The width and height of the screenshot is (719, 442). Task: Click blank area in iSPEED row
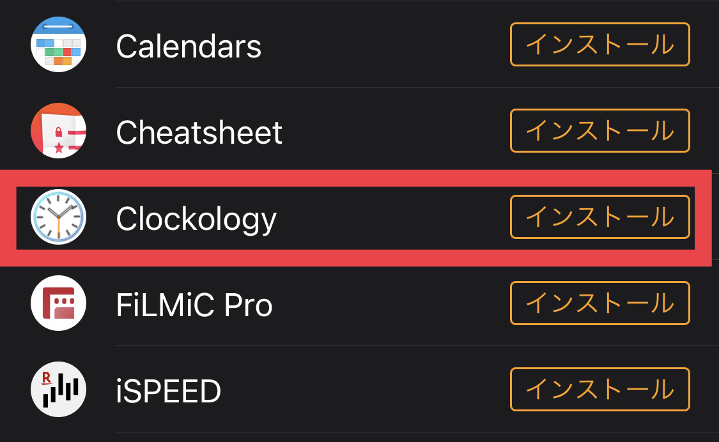point(364,391)
